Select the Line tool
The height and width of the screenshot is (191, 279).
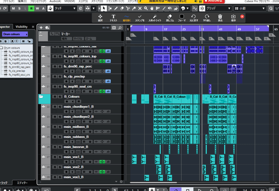(164, 8)
